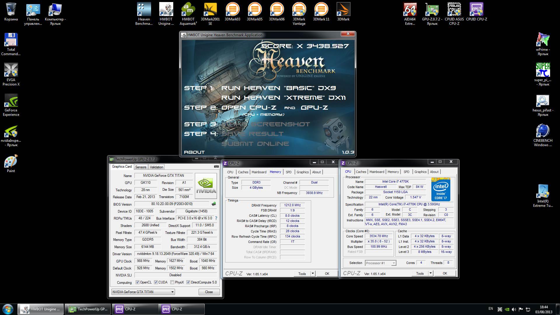Switch to Sensors tab in GPU-Z
This screenshot has height=315, width=560.
[x=141, y=167]
